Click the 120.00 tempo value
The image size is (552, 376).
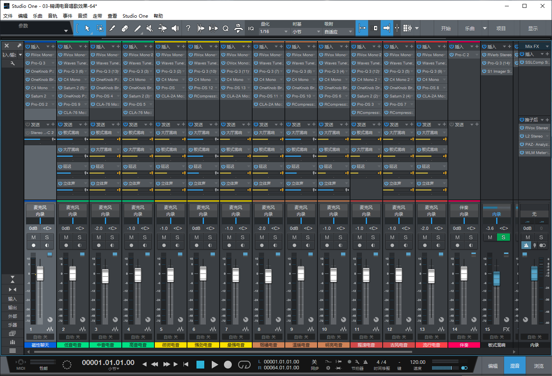[418, 362]
